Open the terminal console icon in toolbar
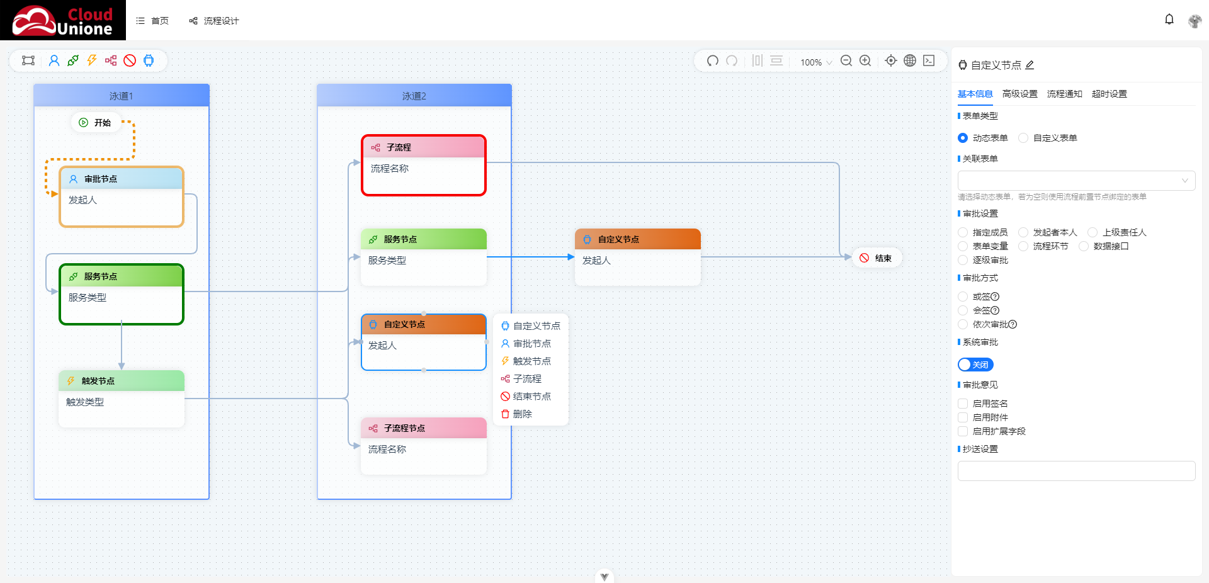Viewport: 1209px width, 583px height. [x=929, y=60]
